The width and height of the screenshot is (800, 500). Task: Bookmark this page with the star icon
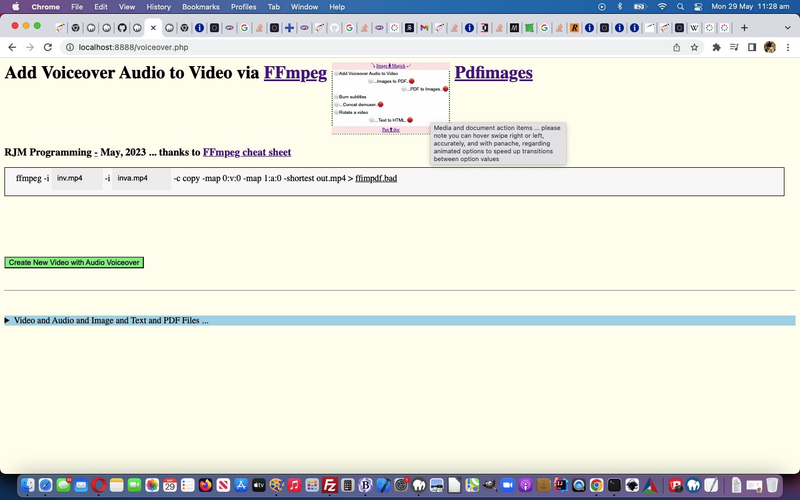point(694,47)
